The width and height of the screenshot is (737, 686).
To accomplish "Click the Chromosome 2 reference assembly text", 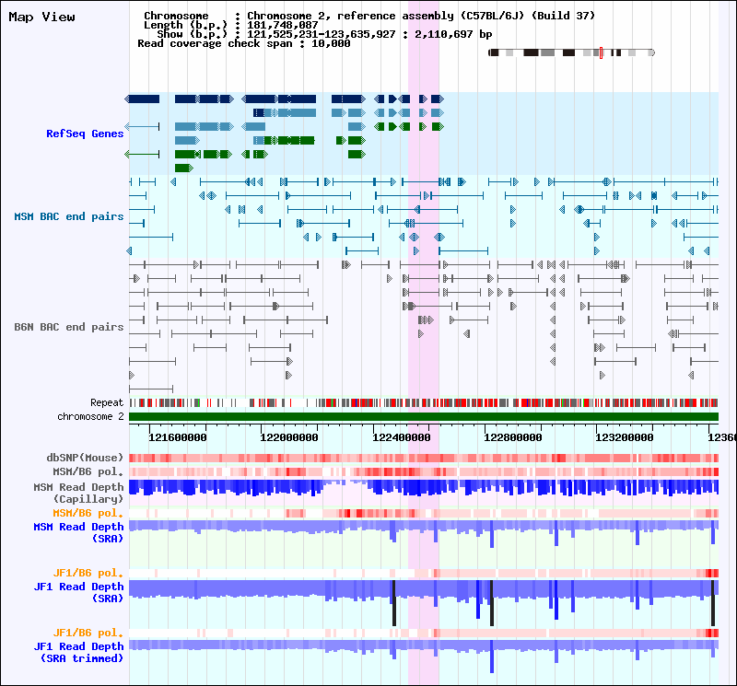I will pos(421,16).
